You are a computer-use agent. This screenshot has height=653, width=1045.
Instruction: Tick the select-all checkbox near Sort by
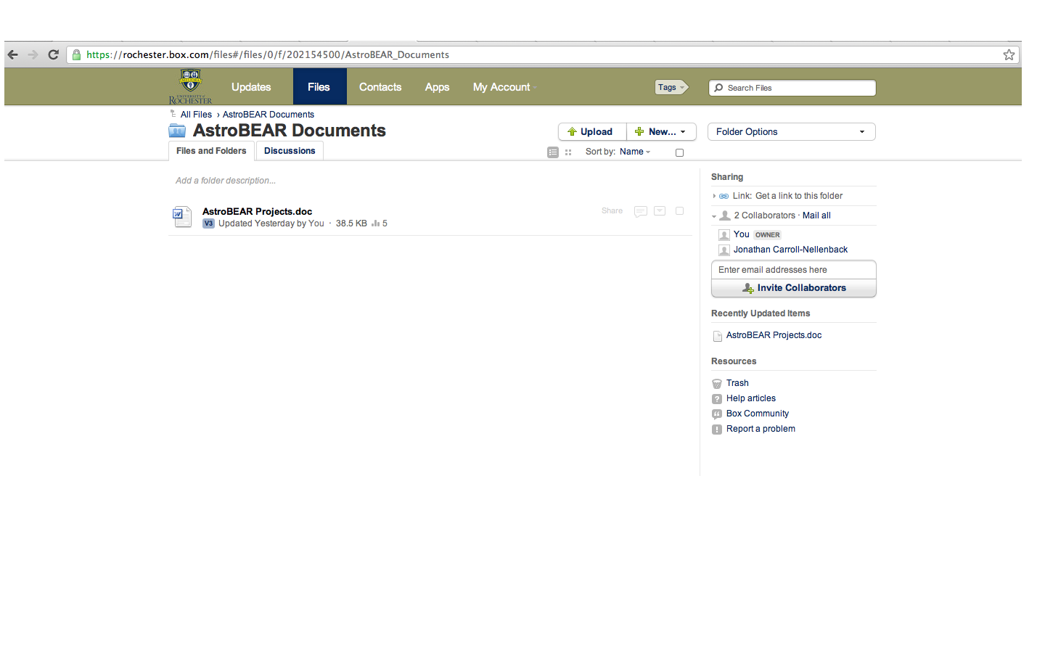click(x=679, y=152)
